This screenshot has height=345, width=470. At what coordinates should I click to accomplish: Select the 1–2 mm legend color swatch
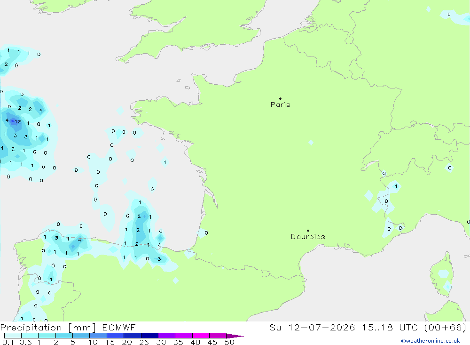tap(47, 336)
